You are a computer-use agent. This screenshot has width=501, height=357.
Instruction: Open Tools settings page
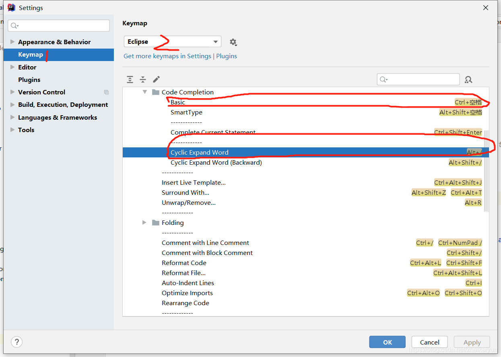(26, 130)
